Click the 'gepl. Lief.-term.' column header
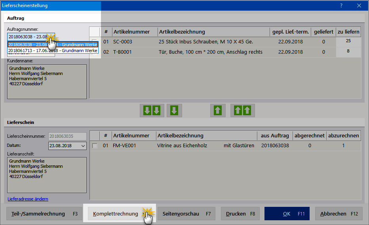This screenshot has height=225, width=369. pyautogui.click(x=291, y=32)
